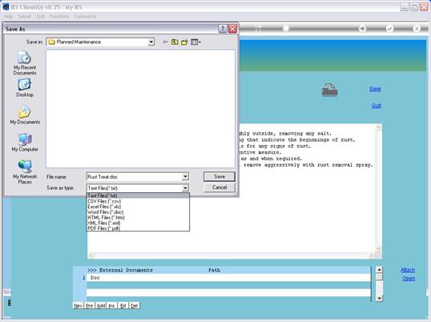Open My Recent Documents shortcut
Viewport: 431px width, 322px height.
[25, 63]
